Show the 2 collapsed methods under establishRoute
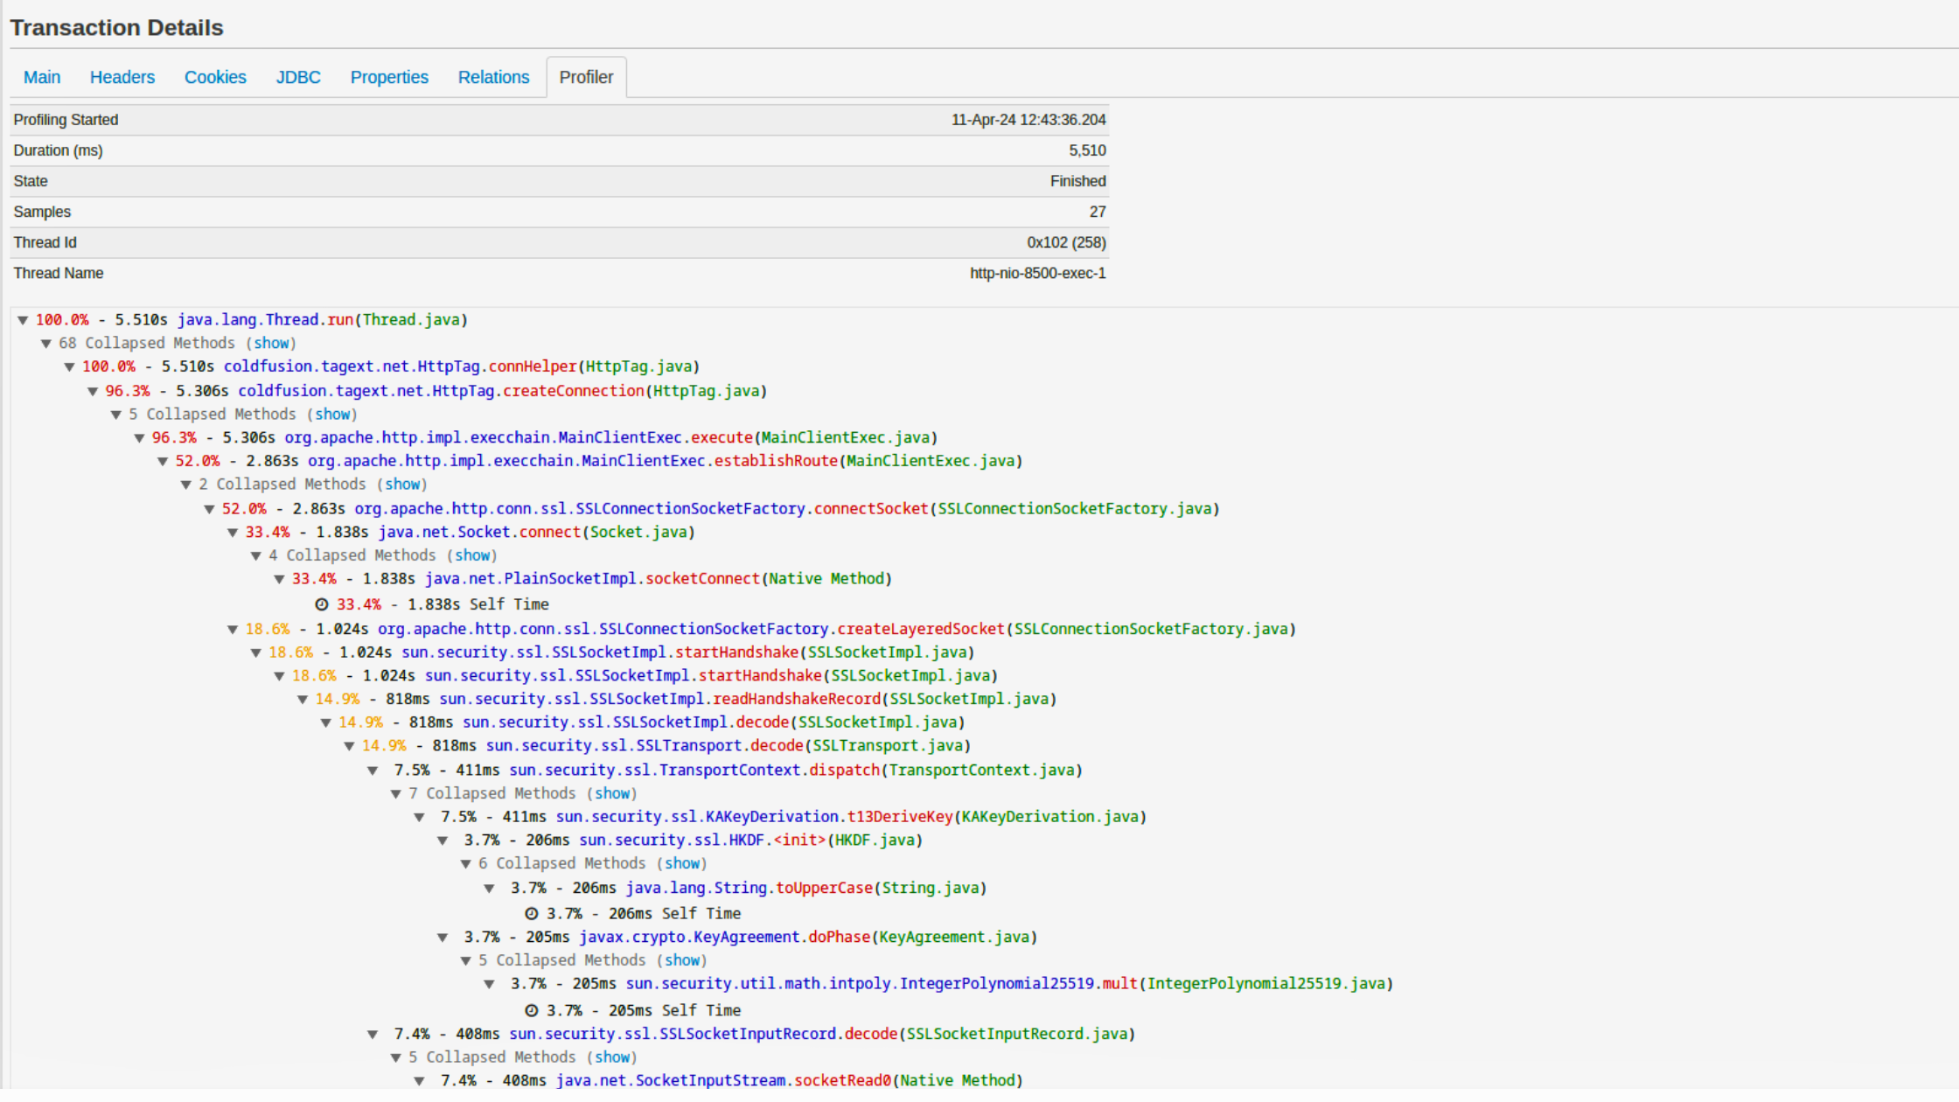The image size is (1959, 1102). coord(403,484)
